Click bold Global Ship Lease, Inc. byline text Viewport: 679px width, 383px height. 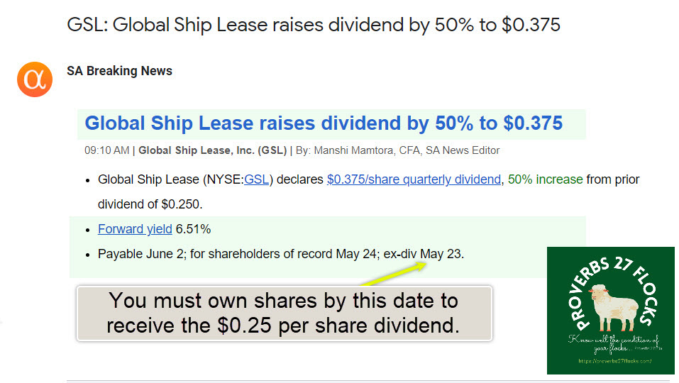point(212,150)
